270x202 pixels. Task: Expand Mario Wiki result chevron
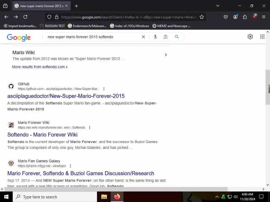tap(166, 55)
